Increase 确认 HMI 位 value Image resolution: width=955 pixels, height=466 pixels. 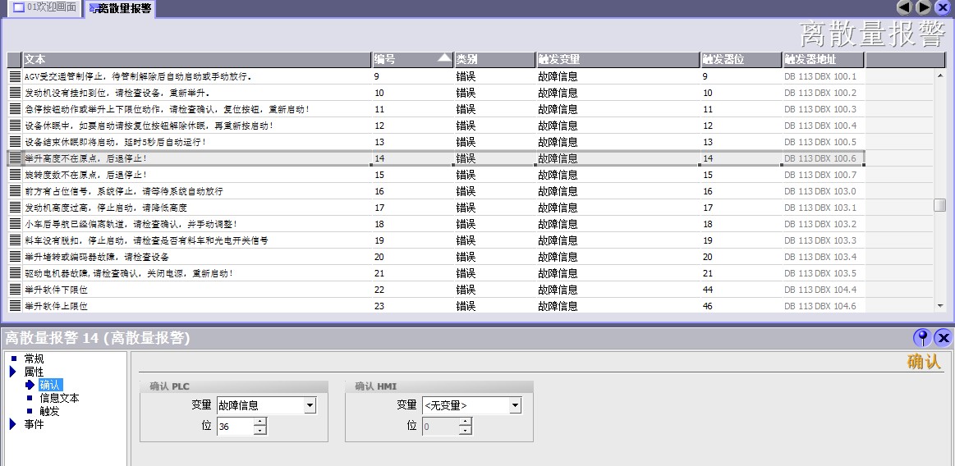point(466,423)
